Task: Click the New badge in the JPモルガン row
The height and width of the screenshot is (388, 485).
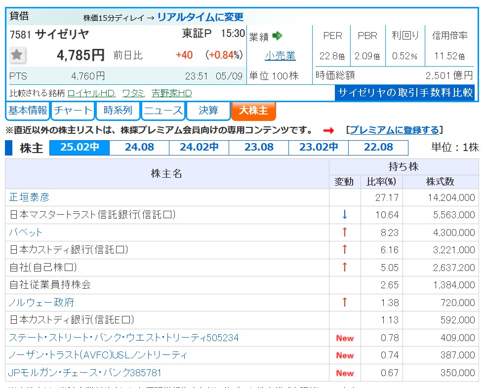Action: pyautogui.click(x=345, y=373)
